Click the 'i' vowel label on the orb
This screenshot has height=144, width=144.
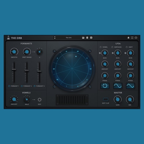click(67, 86)
